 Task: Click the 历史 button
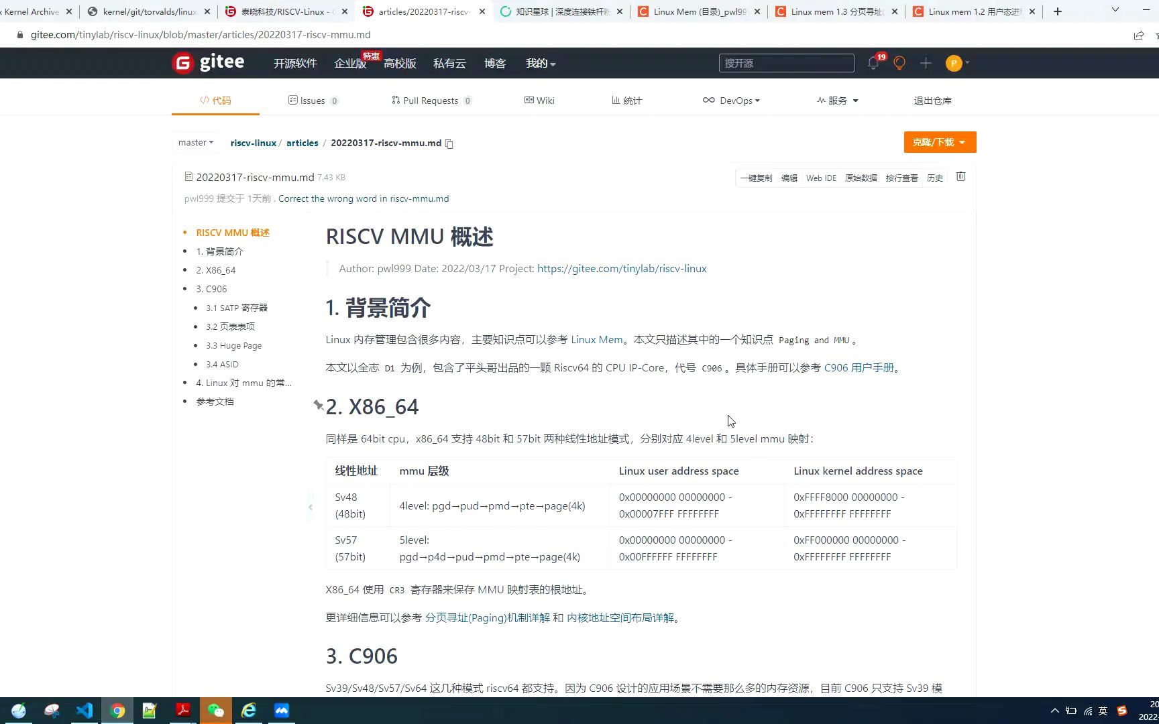coord(935,178)
